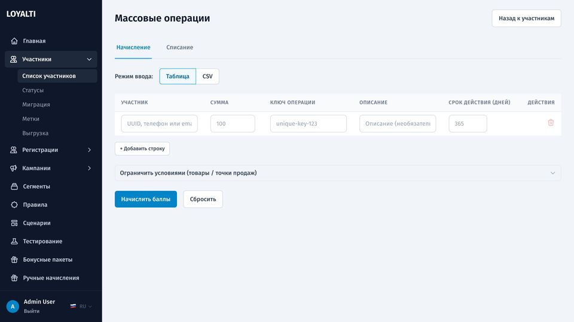Screen dimensions: 574x322
Task: Open Тестирование page label
Action: (43, 241)
